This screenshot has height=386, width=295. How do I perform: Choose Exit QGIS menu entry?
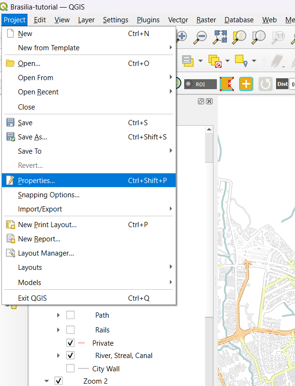(x=89, y=298)
